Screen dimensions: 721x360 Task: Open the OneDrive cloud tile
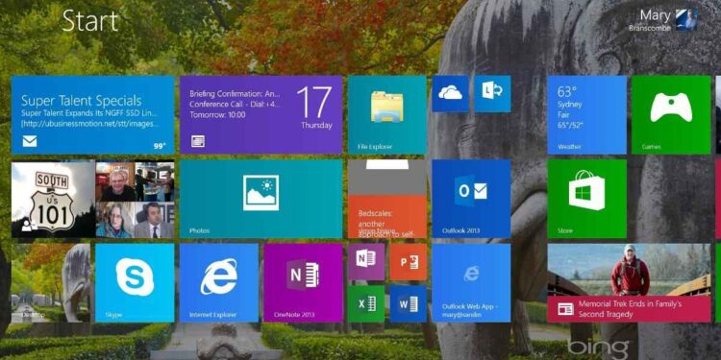(450, 94)
